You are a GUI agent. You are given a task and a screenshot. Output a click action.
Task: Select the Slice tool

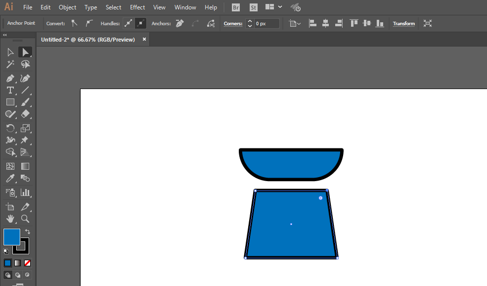tap(25, 207)
